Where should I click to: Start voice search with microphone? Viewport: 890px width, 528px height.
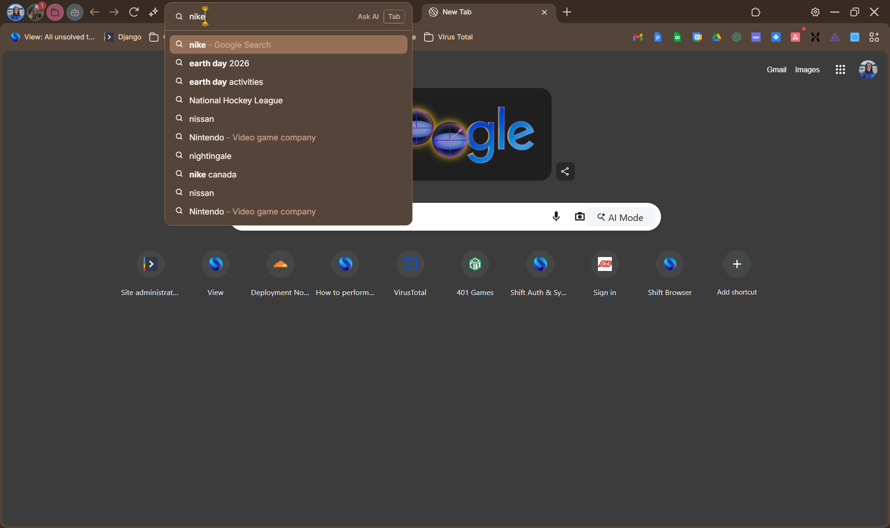point(556,217)
